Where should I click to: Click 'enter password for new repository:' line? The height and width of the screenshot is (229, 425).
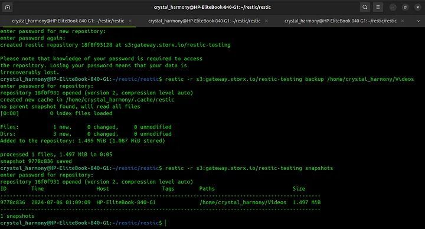click(x=53, y=31)
